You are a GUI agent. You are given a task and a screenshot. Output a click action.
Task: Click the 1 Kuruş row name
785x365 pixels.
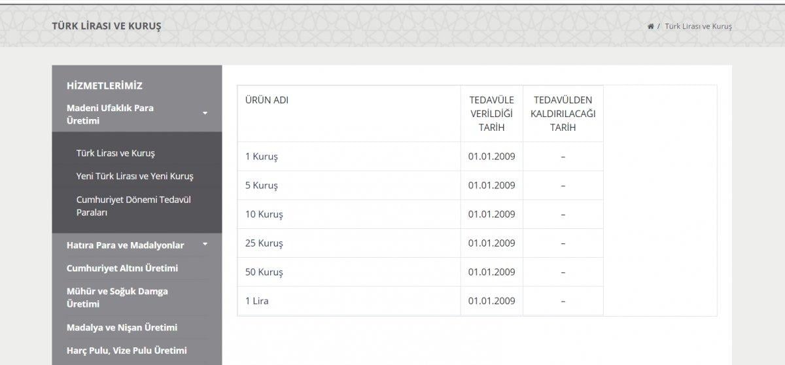click(262, 157)
